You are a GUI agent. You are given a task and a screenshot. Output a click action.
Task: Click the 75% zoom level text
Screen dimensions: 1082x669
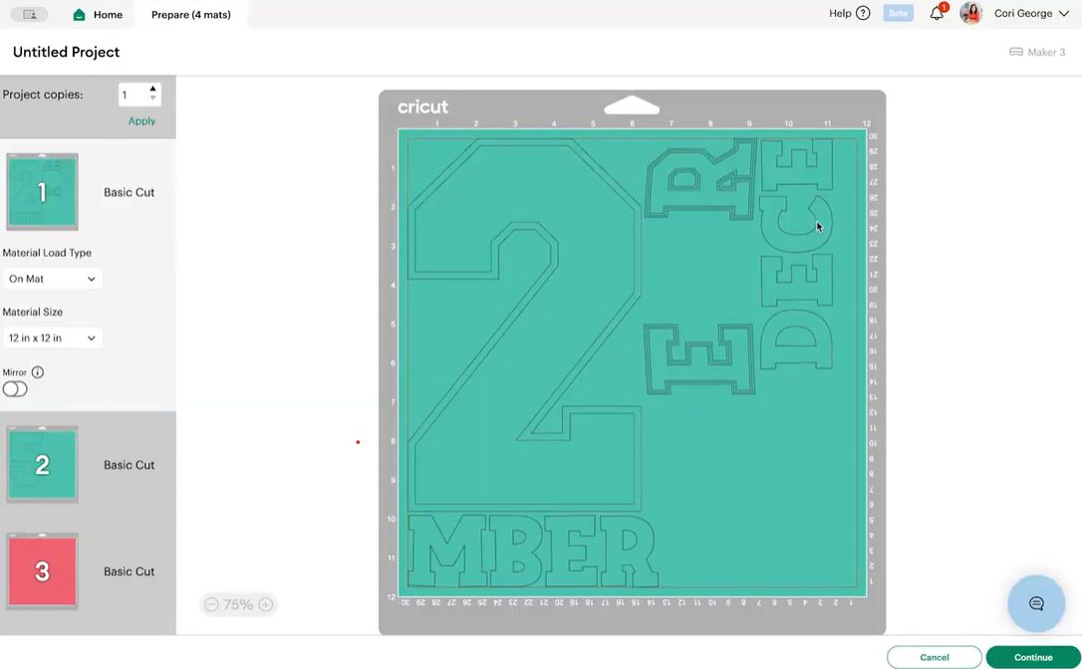238,604
